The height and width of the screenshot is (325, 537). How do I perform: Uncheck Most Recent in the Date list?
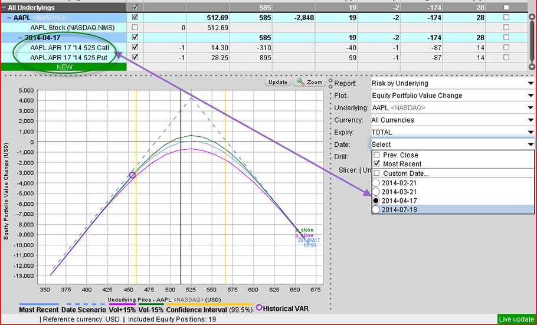(x=376, y=164)
